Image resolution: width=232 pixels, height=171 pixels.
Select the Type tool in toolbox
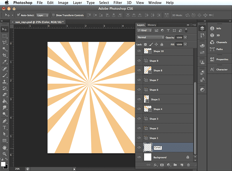tap(4, 128)
